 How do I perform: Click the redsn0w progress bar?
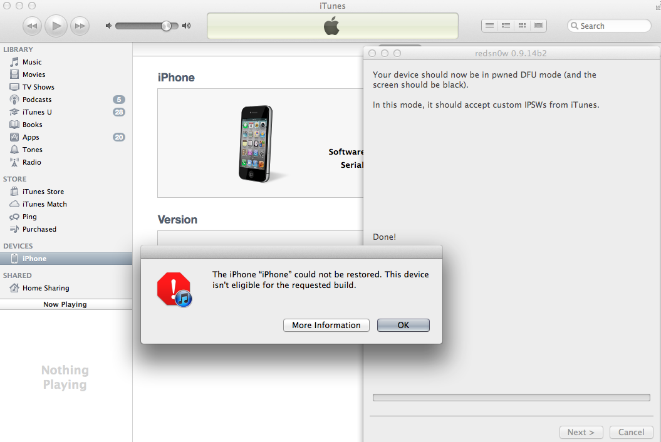pos(511,398)
